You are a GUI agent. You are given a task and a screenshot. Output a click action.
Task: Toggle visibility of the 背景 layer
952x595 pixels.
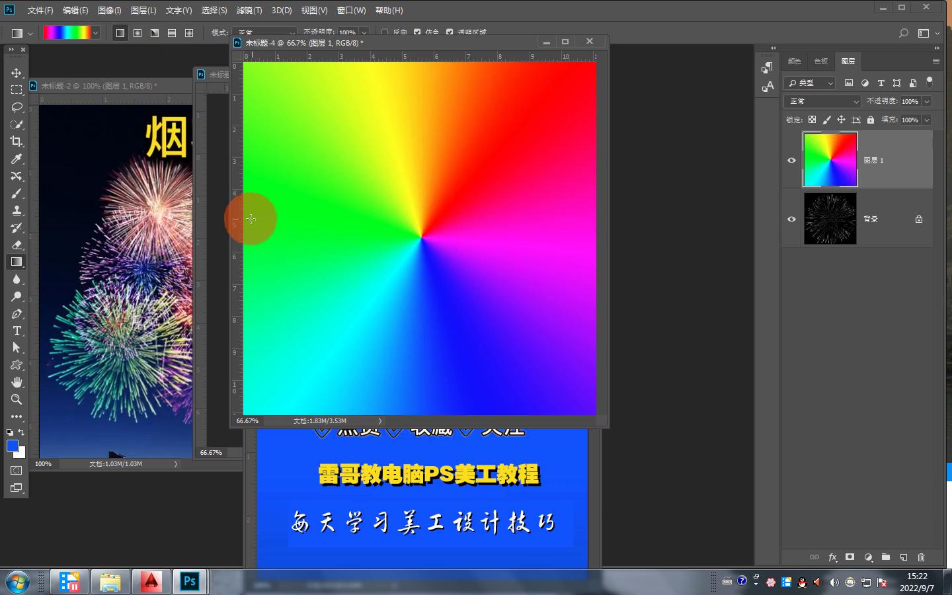(x=791, y=219)
